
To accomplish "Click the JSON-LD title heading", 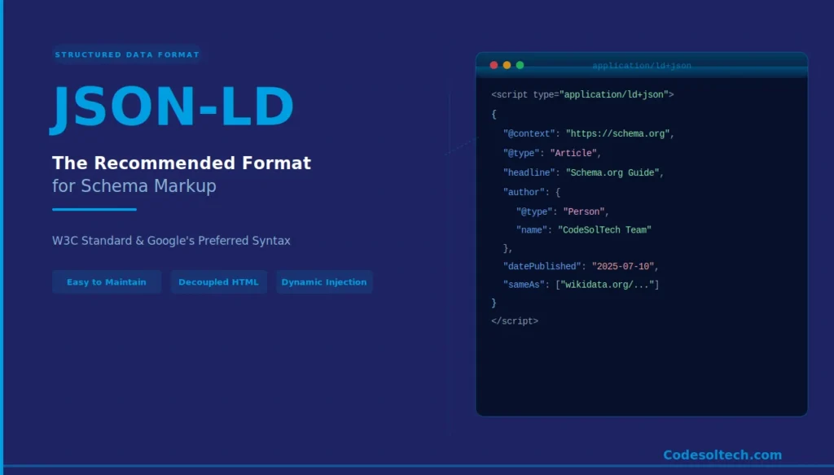I will click(x=173, y=106).
